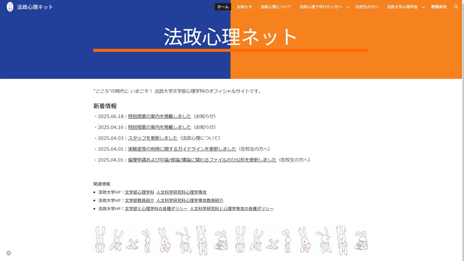This screenshot has height=261, width=464.
Task: Open the 法政心理について menu item
Action: click(x=275, y=7)
